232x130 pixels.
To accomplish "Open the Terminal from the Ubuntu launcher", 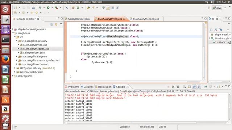I will click(5, 39).
